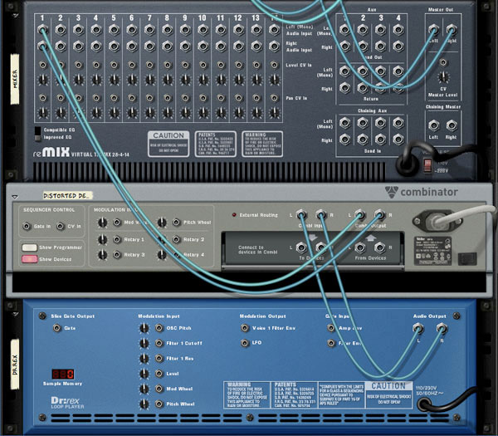Adjust channel 14 Pan CV trim knob

[274, 113]
